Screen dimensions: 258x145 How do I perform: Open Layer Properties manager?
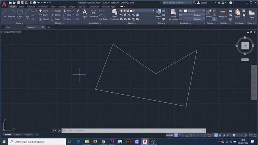point(114,14)
